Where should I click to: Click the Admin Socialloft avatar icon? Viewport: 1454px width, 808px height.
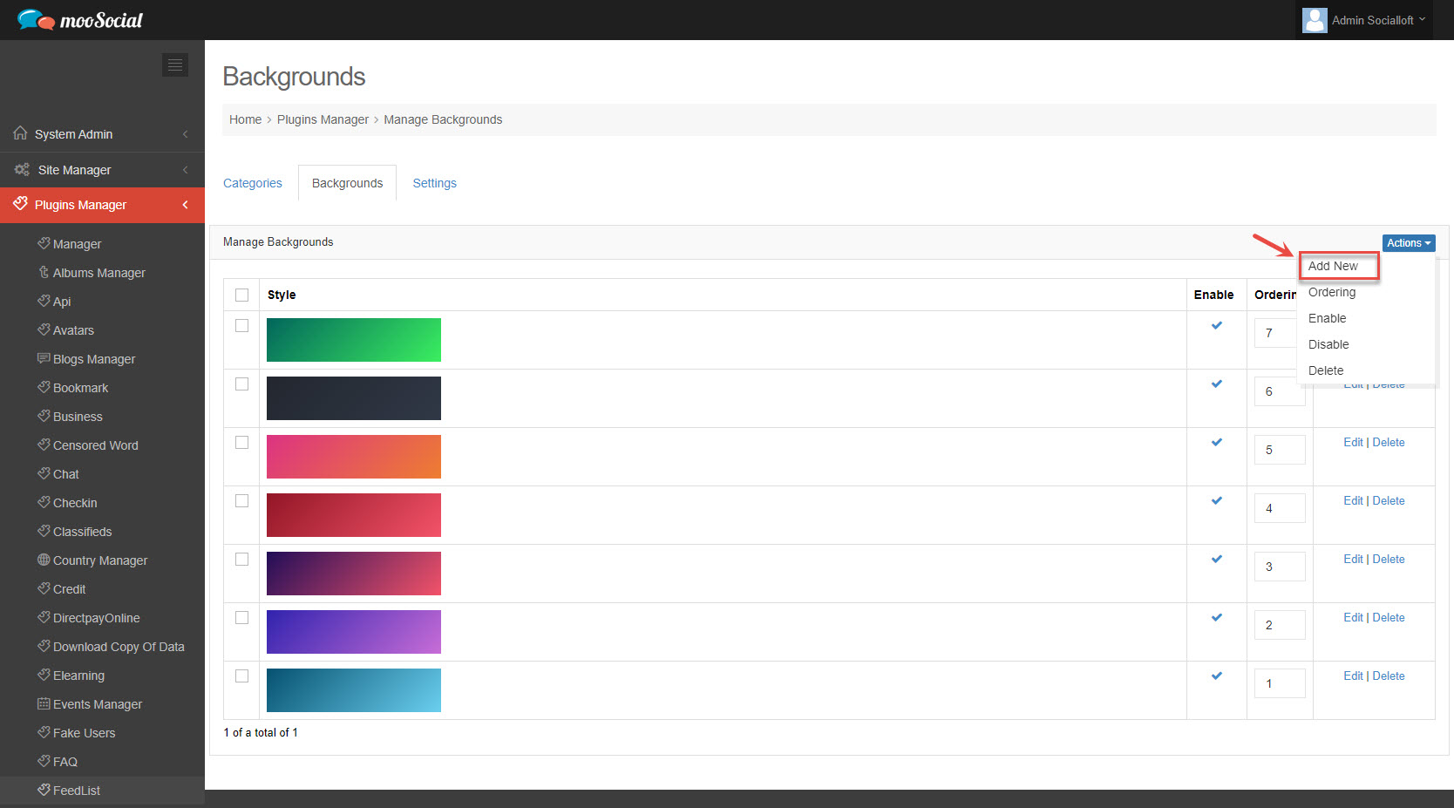tap(1315, 20)
